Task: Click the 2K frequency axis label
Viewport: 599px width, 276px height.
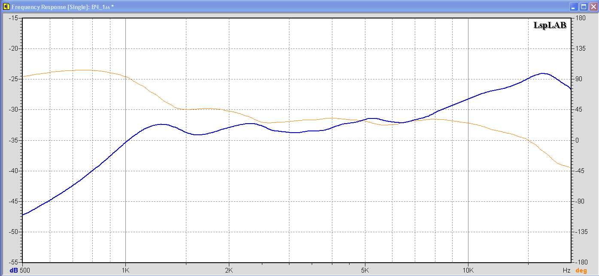Action: tap(228, 270)
